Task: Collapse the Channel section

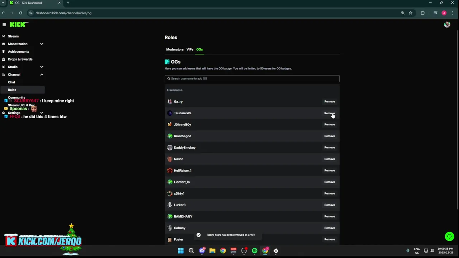Action: coord(42,75)
